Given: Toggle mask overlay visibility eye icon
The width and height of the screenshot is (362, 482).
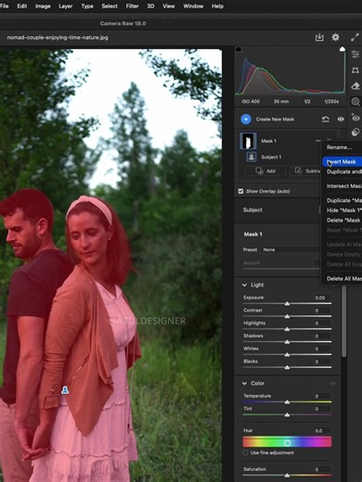Looking at the screenshot, I should [341, 120].
